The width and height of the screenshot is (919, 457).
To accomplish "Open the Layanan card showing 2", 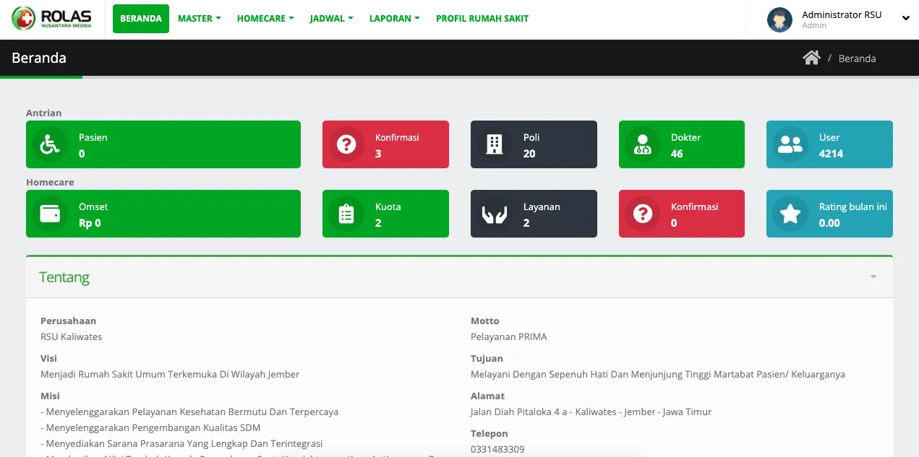I will (x=534, y=214).
